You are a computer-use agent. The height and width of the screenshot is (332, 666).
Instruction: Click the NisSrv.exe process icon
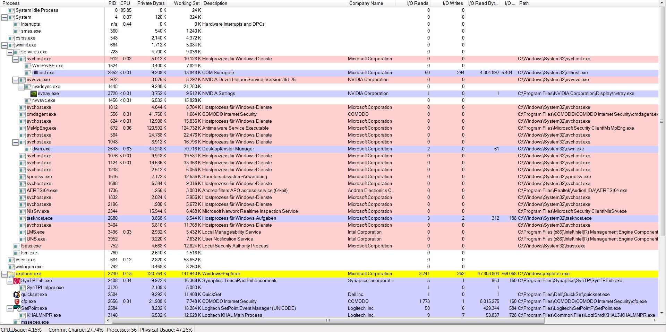(23, 211)
